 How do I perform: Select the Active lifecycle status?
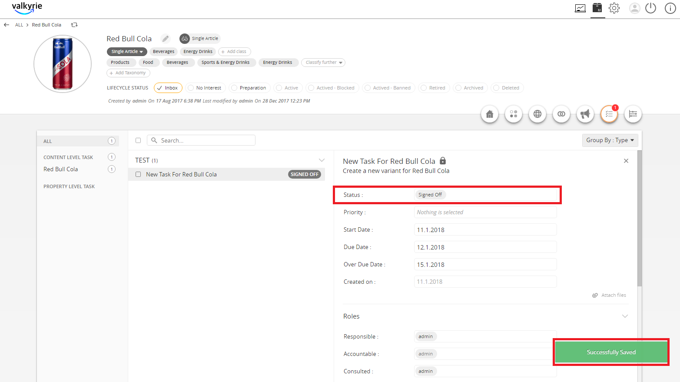[288, 88]
